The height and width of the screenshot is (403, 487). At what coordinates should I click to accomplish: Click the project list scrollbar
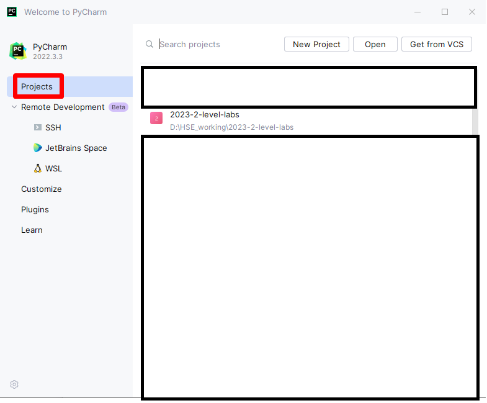[x=475, y=121]
